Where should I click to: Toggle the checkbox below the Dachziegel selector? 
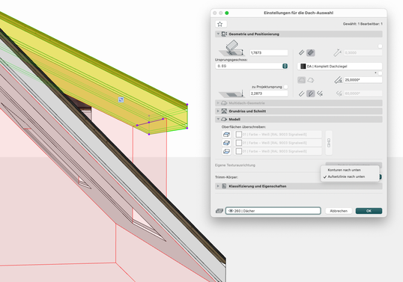[x=380, y=73]
